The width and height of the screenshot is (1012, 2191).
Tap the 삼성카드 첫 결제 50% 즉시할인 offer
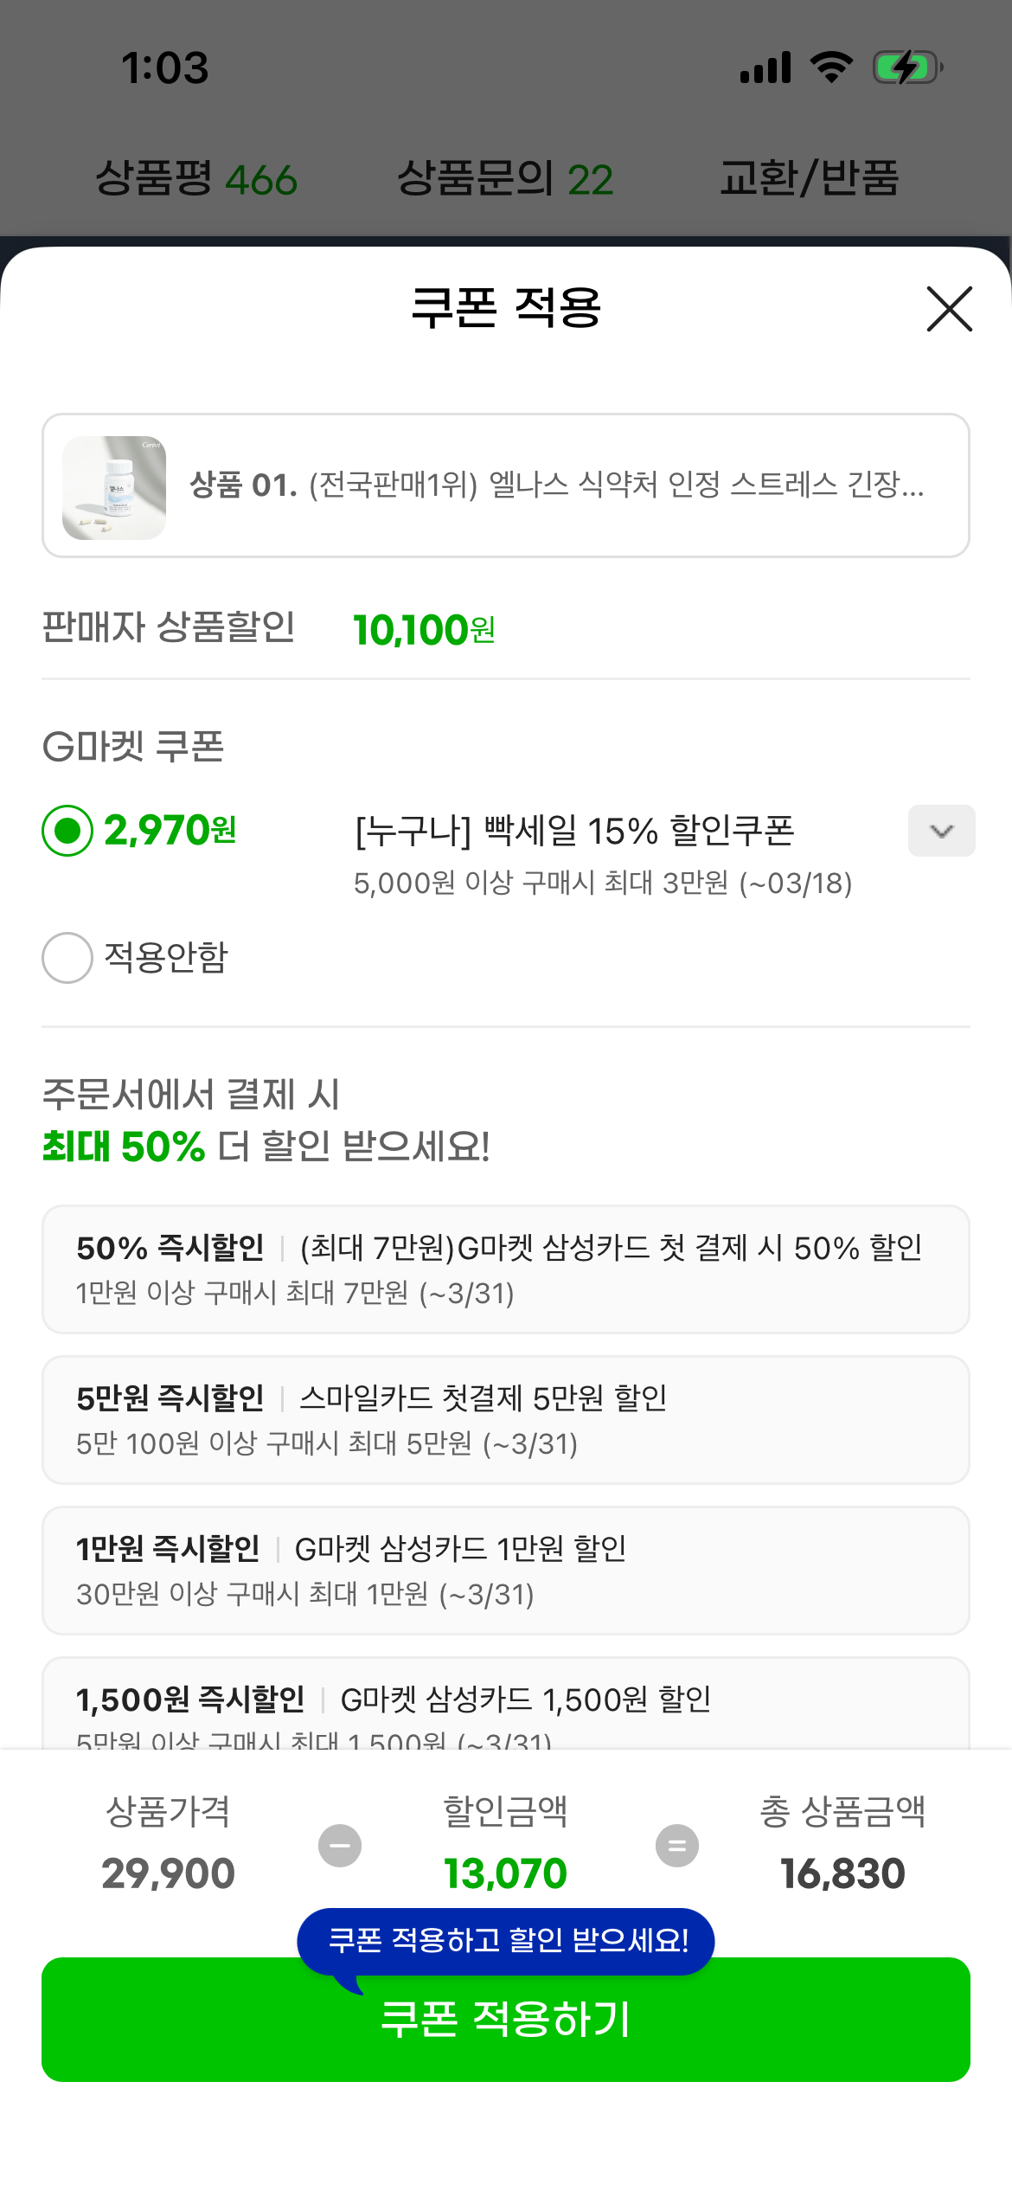click(505, 1269)
